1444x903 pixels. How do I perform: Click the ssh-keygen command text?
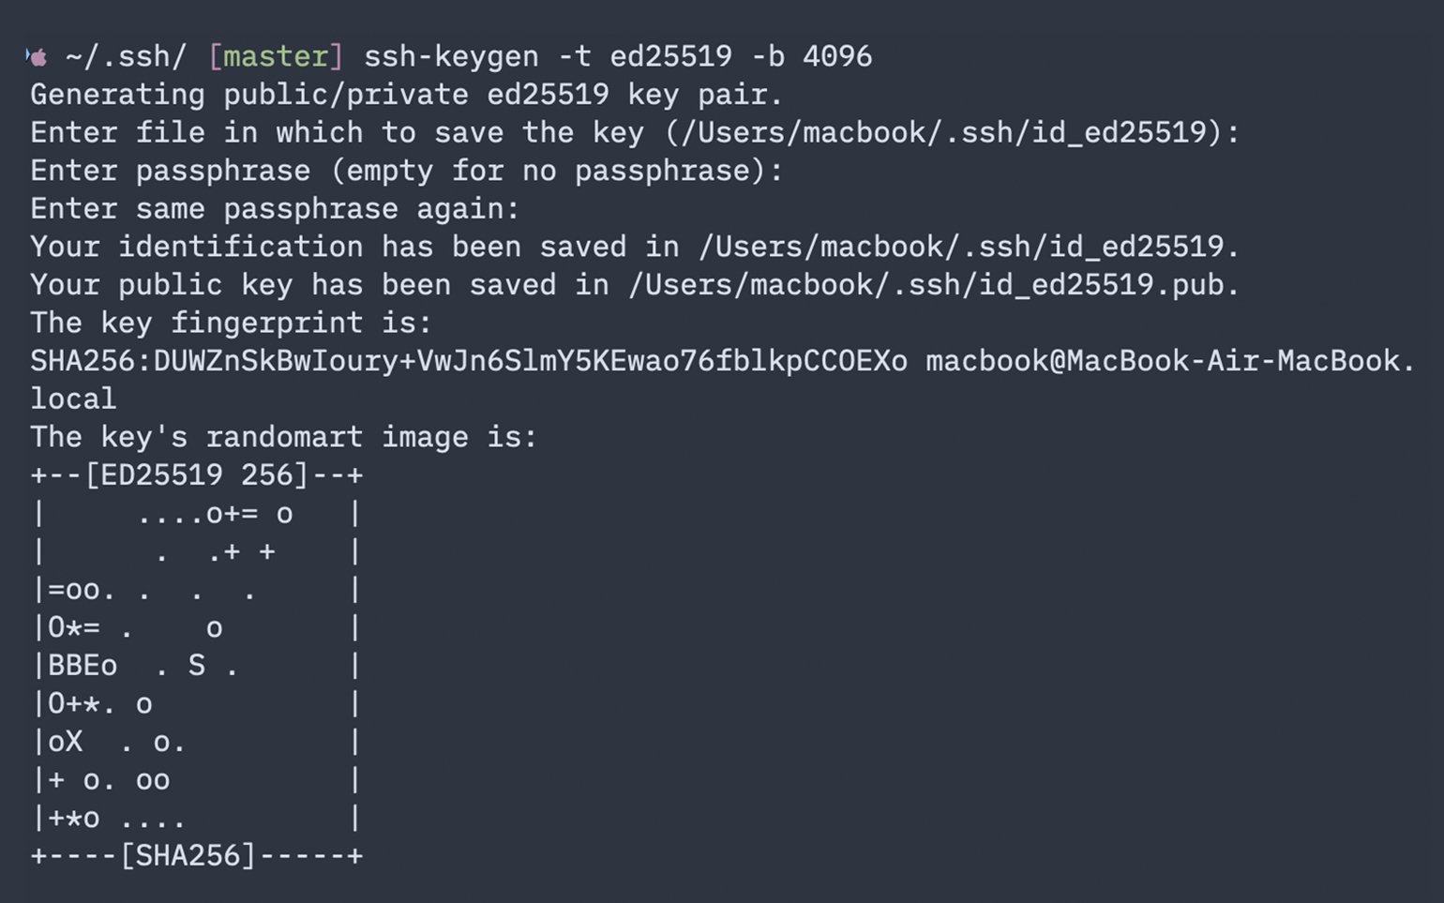pyautogui.click(x=451, y=57)
